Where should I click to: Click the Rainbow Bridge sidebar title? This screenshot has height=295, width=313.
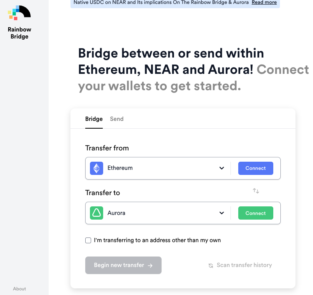coord(19,33)
